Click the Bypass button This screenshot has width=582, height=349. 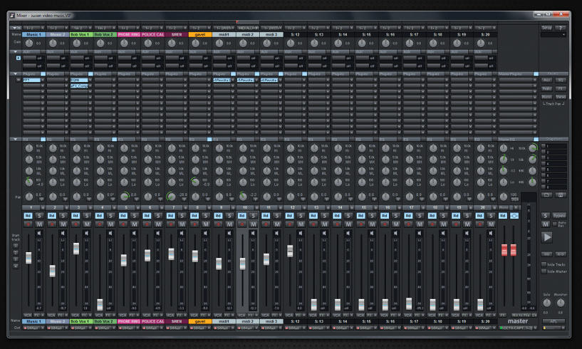point(559,216)
